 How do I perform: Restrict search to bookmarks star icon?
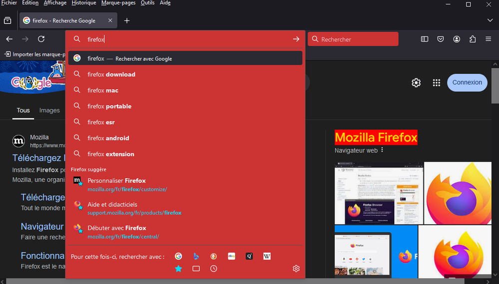[178, 269]
